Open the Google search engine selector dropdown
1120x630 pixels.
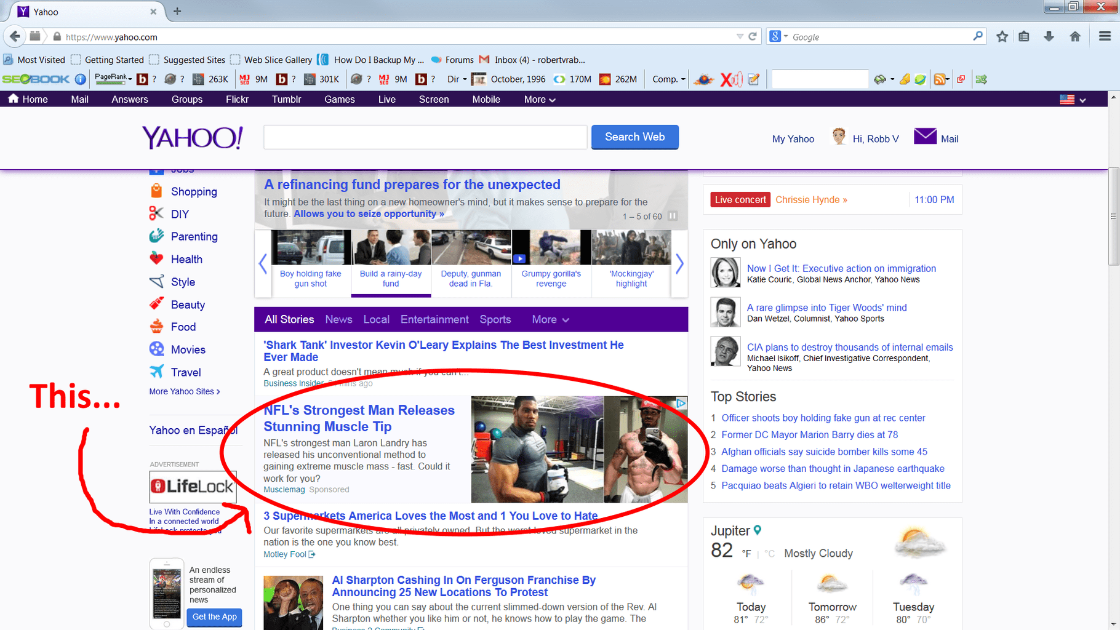778,36
